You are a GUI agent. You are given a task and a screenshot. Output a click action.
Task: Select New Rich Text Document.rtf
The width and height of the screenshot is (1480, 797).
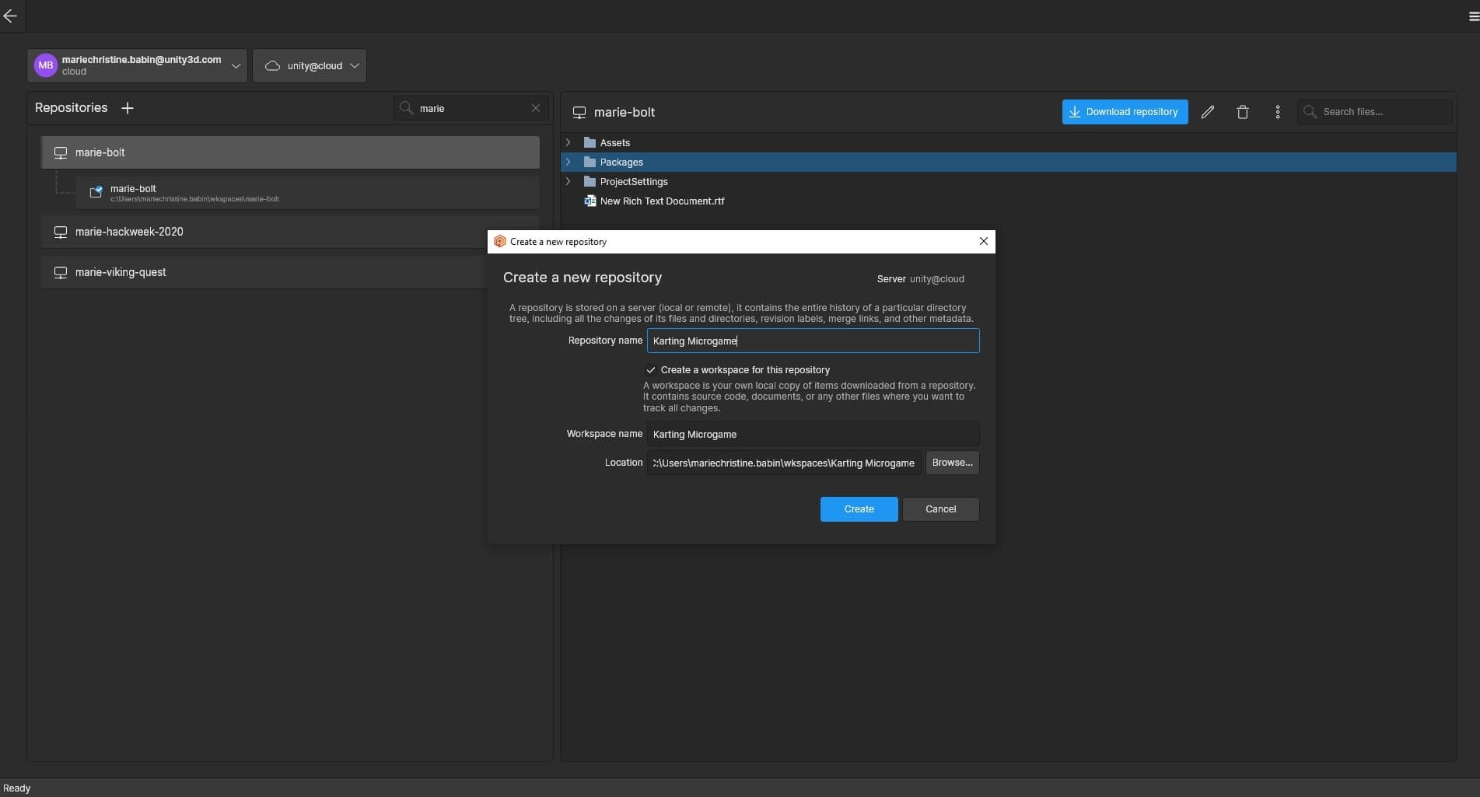(x=661, y=201)
